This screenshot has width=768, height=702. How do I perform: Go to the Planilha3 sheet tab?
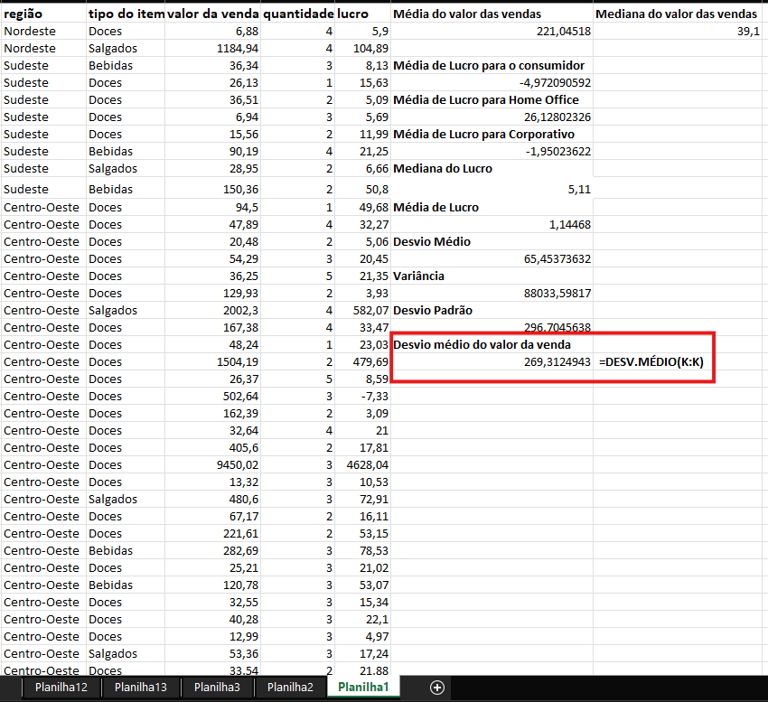[x=217, y=688]
